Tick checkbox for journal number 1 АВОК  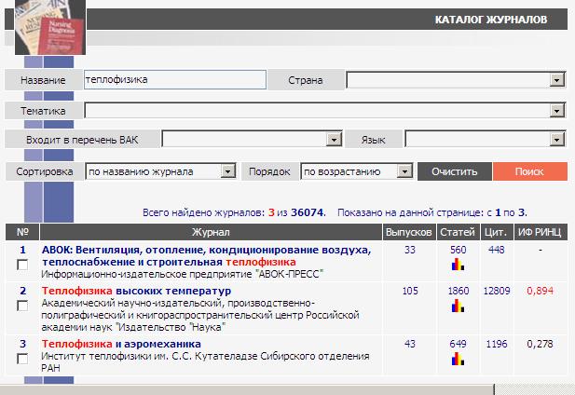(x=22, y=265)
